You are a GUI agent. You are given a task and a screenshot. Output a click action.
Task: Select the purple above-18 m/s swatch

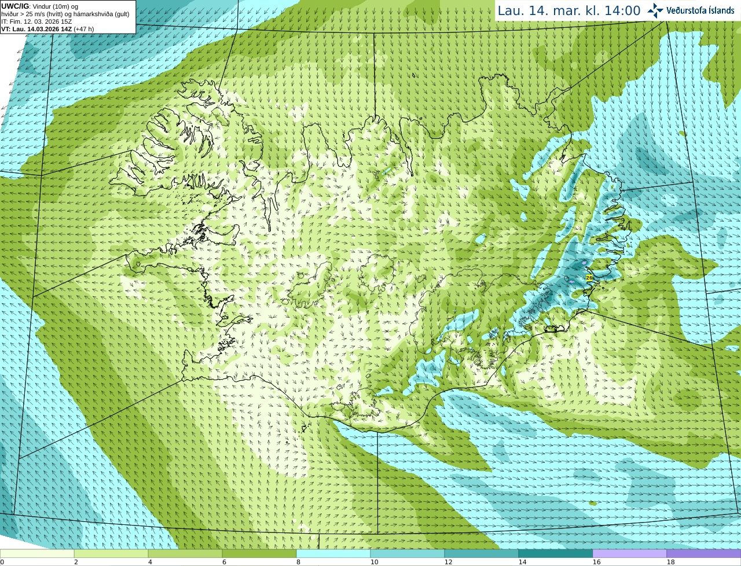[704, 553]
